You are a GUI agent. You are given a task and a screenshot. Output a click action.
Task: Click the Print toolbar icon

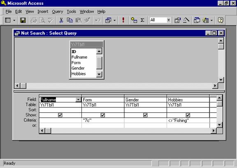click(34, 20)
